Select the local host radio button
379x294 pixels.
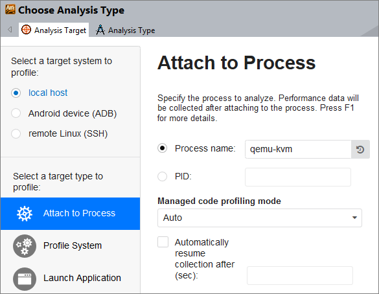(x=16, y=93)
